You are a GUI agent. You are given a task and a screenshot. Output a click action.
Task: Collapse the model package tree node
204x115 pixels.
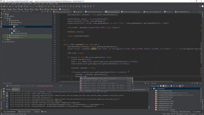coord(10,29)
